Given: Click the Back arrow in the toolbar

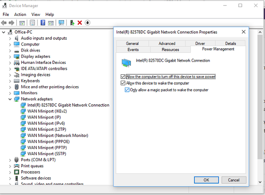Looking at the screenshot, I should point(4,23).
